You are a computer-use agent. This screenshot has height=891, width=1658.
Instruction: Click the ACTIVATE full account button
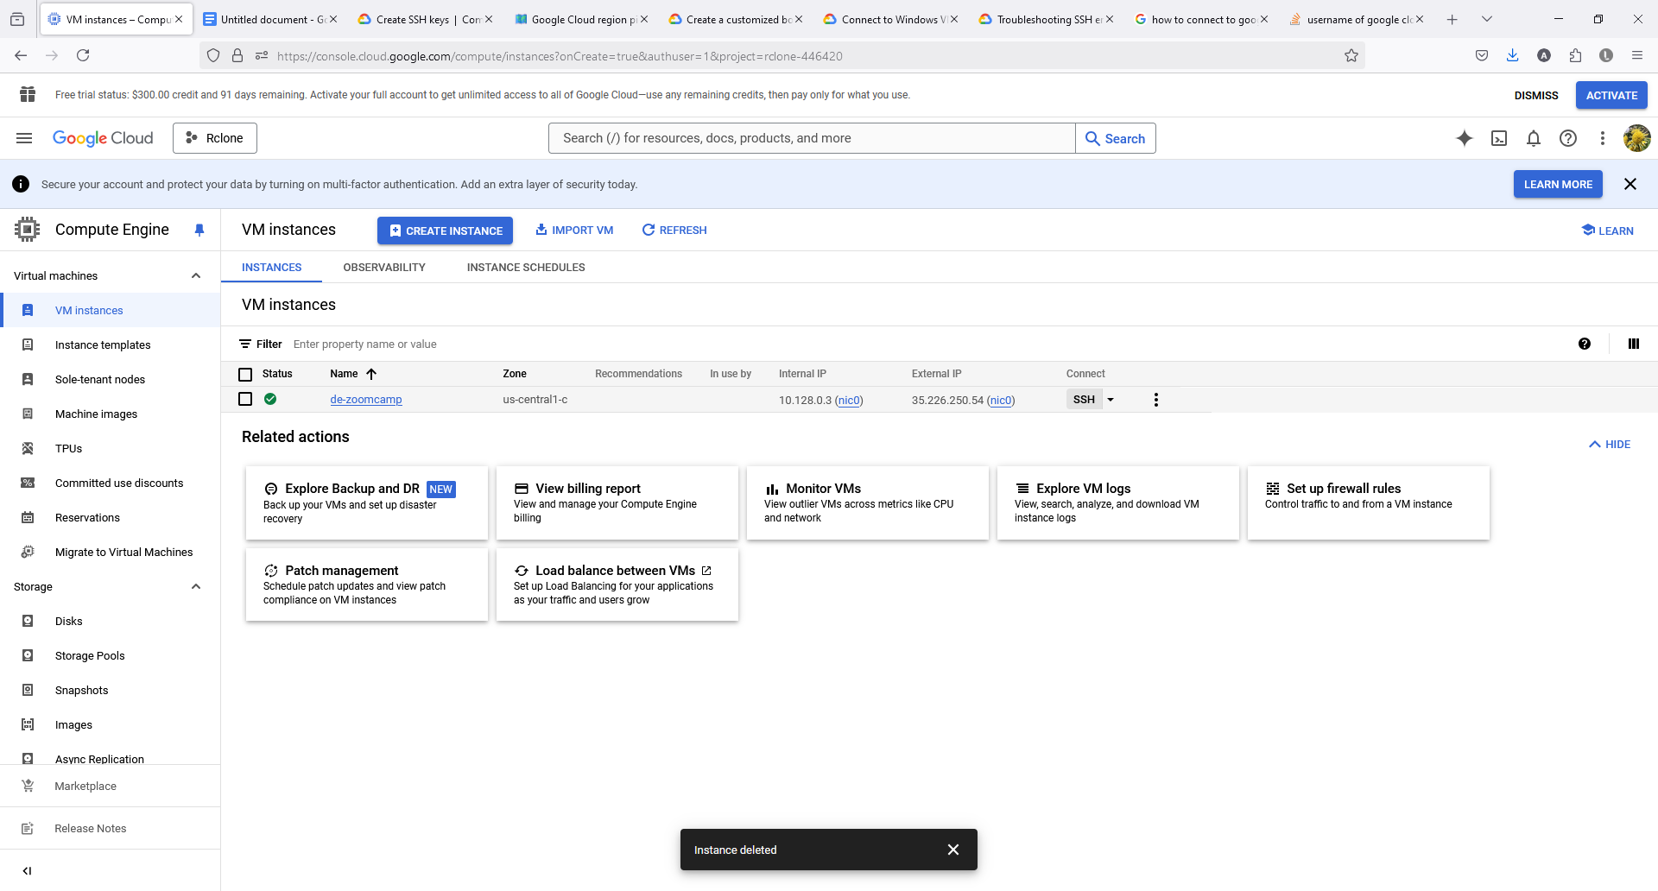(1611, 95)
